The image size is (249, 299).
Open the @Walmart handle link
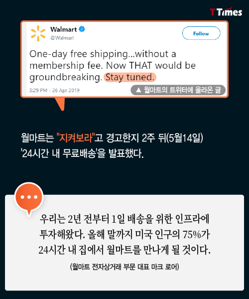(62, 38)
